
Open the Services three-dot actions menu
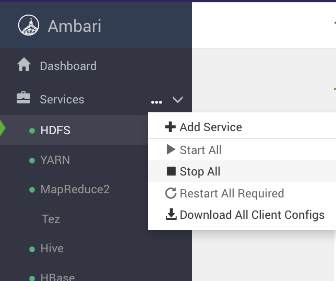pyautogui.click(x=157, y=102)
